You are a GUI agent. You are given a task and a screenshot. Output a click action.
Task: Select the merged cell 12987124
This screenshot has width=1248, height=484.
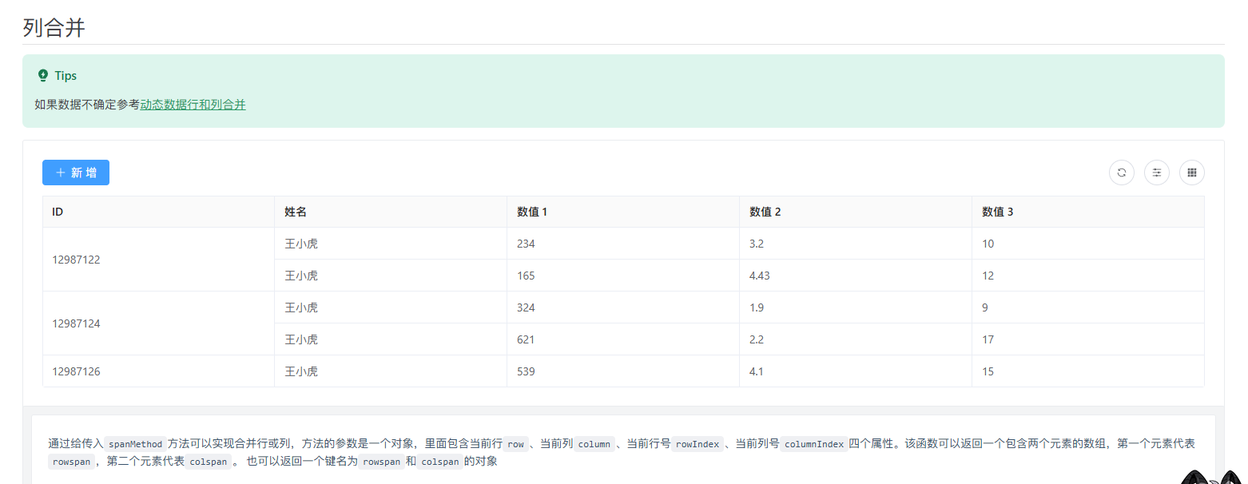click(76, 323)
